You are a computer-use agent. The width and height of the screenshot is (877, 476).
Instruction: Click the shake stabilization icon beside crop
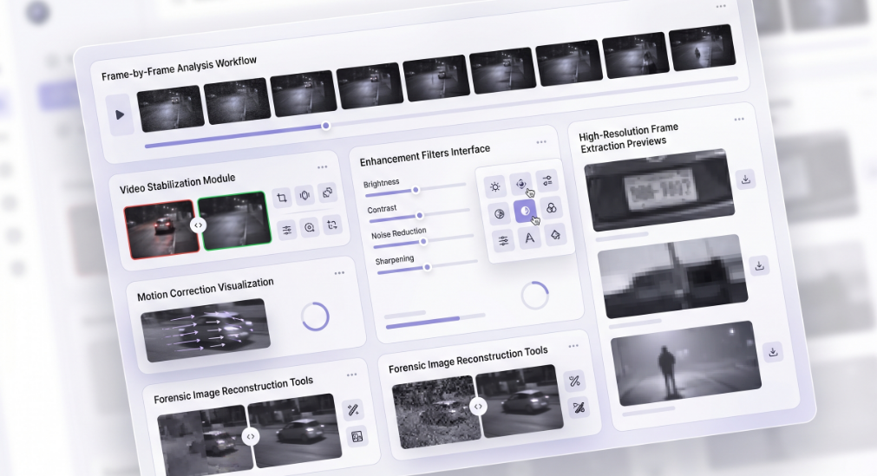click(x=304, y=195)
